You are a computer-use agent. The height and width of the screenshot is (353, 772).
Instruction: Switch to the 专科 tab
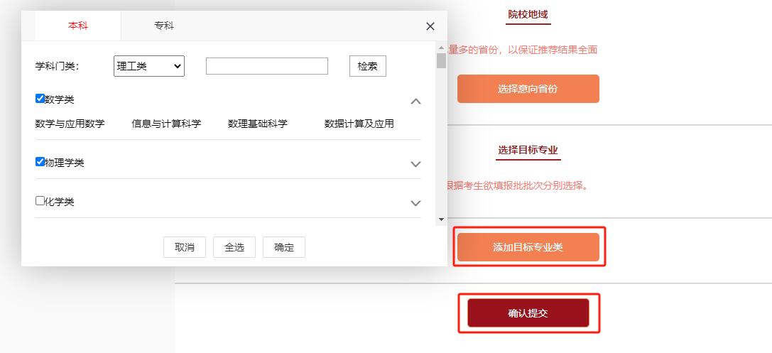164,26
